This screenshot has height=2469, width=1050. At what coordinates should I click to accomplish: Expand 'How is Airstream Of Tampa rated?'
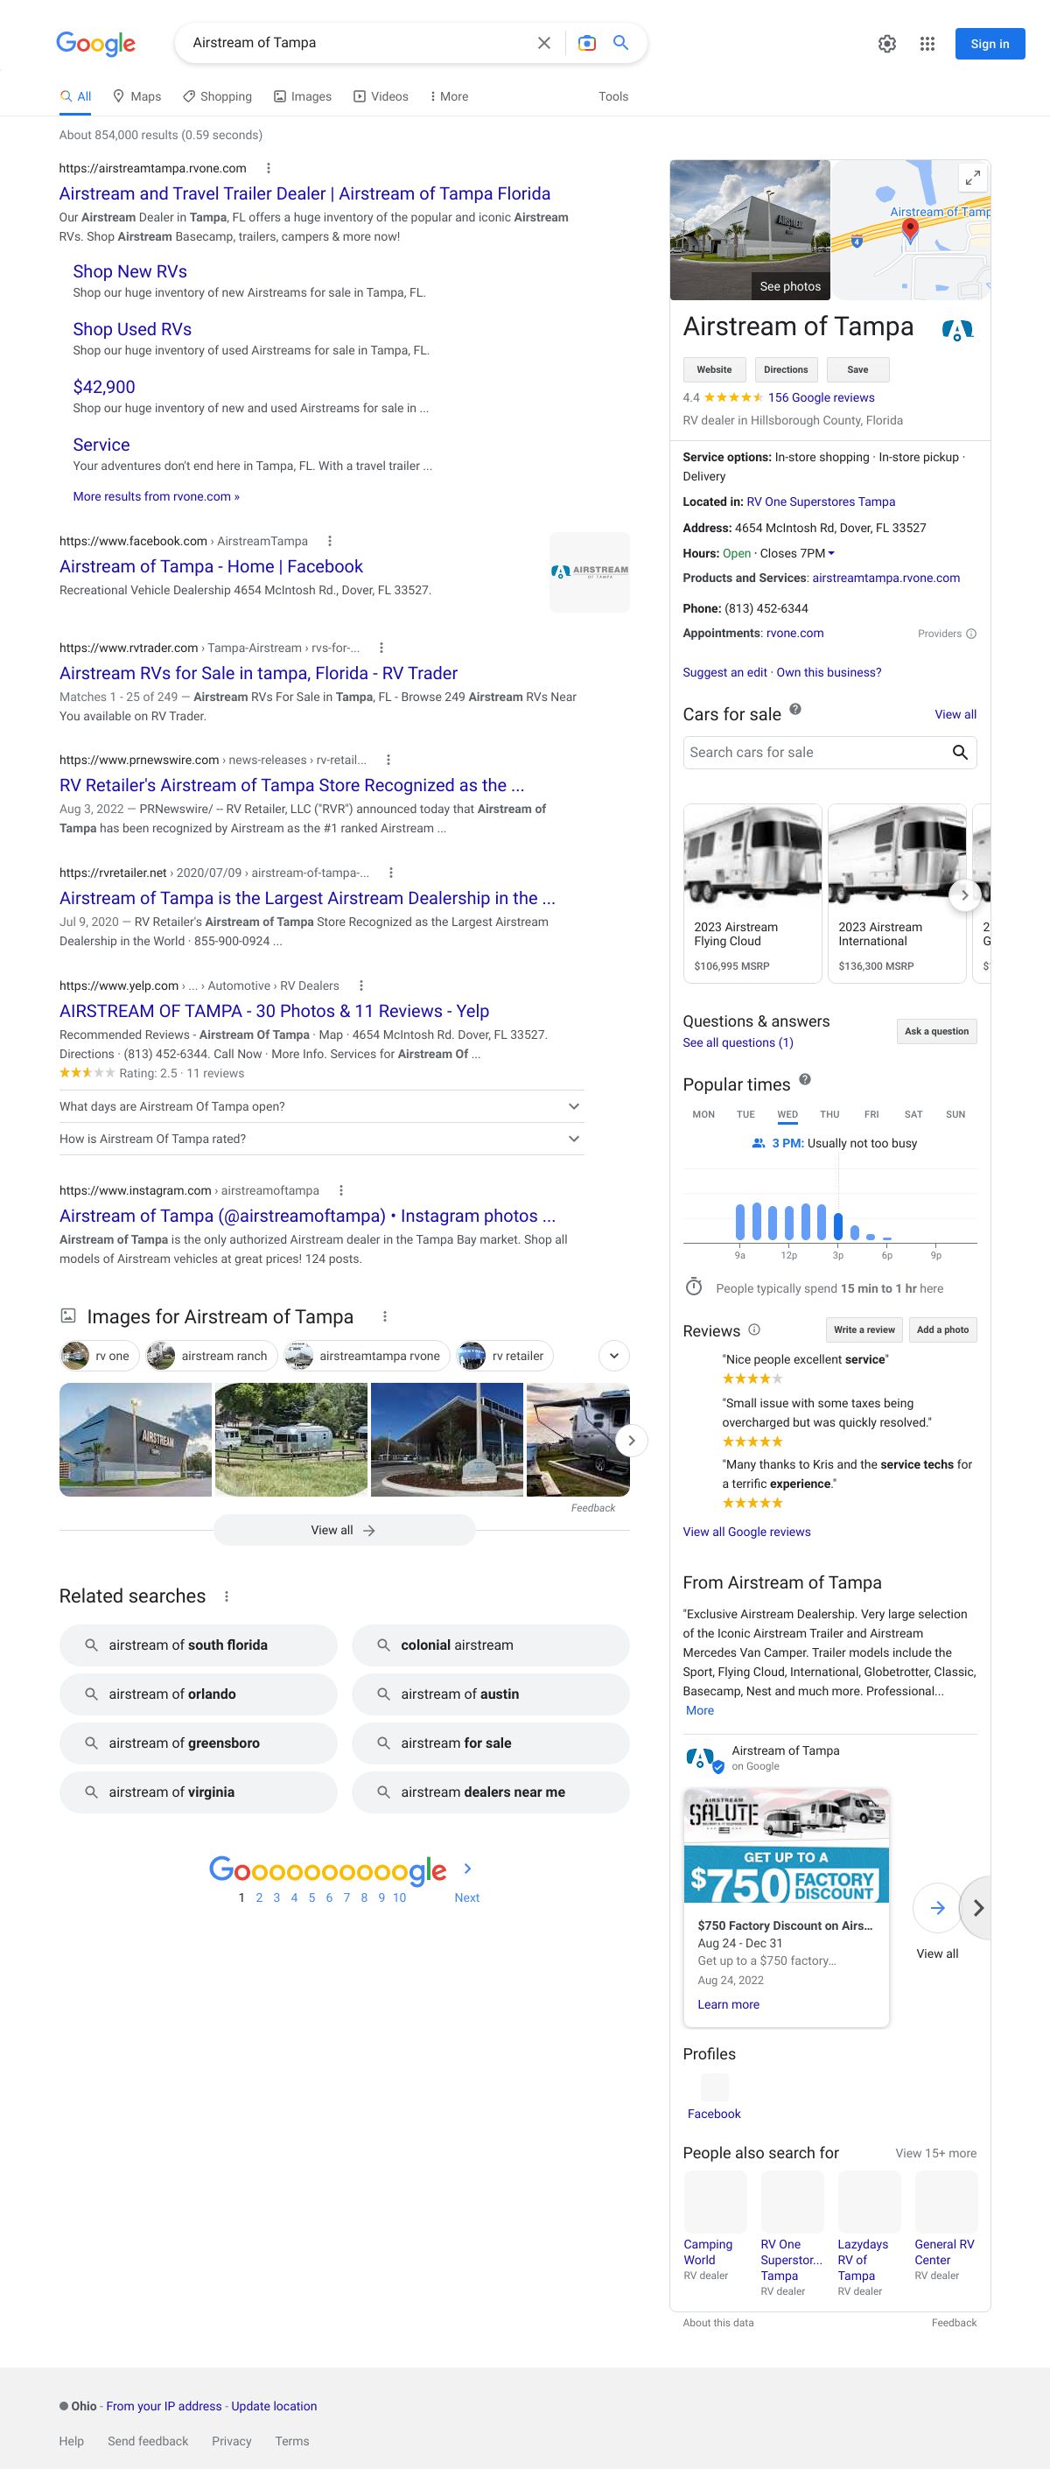click(322, 1139)
